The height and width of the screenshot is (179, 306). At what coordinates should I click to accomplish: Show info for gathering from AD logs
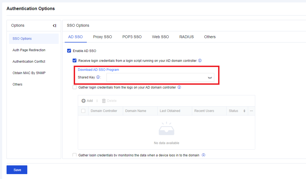click(179, 87)
